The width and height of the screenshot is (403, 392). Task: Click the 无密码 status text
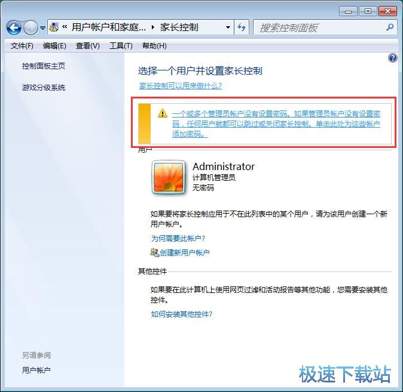[x=203, y=187]
